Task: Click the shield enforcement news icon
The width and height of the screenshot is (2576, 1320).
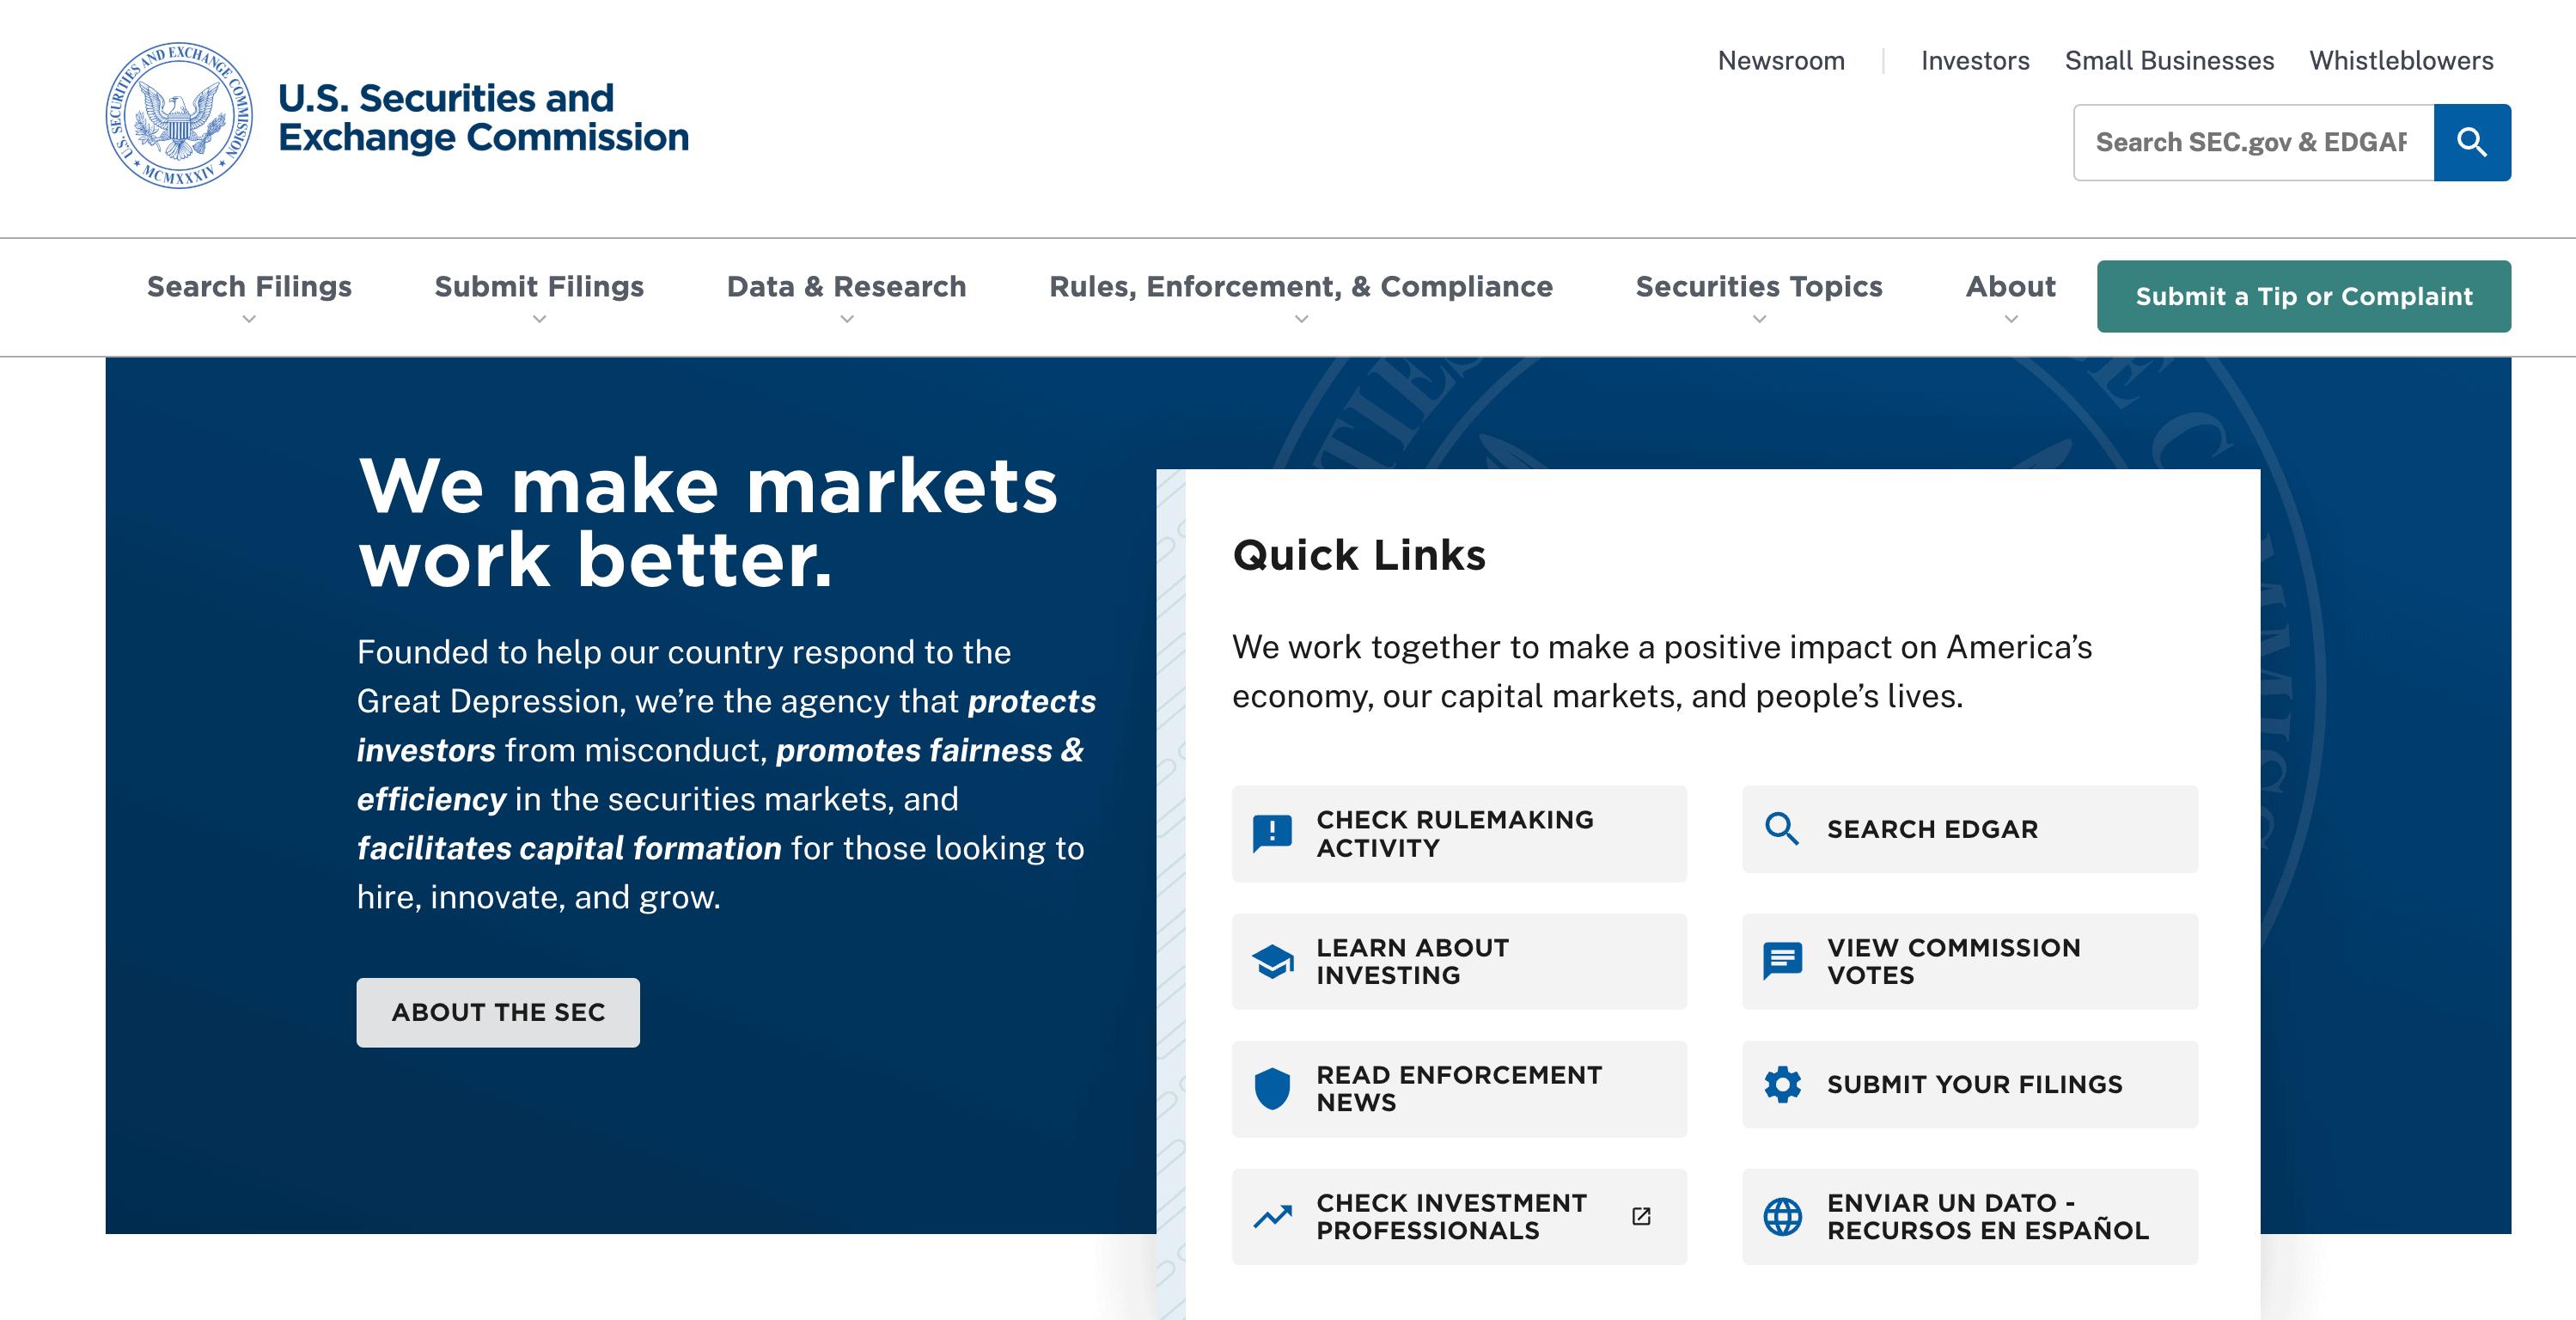Action: [x=1272, y=1088]
